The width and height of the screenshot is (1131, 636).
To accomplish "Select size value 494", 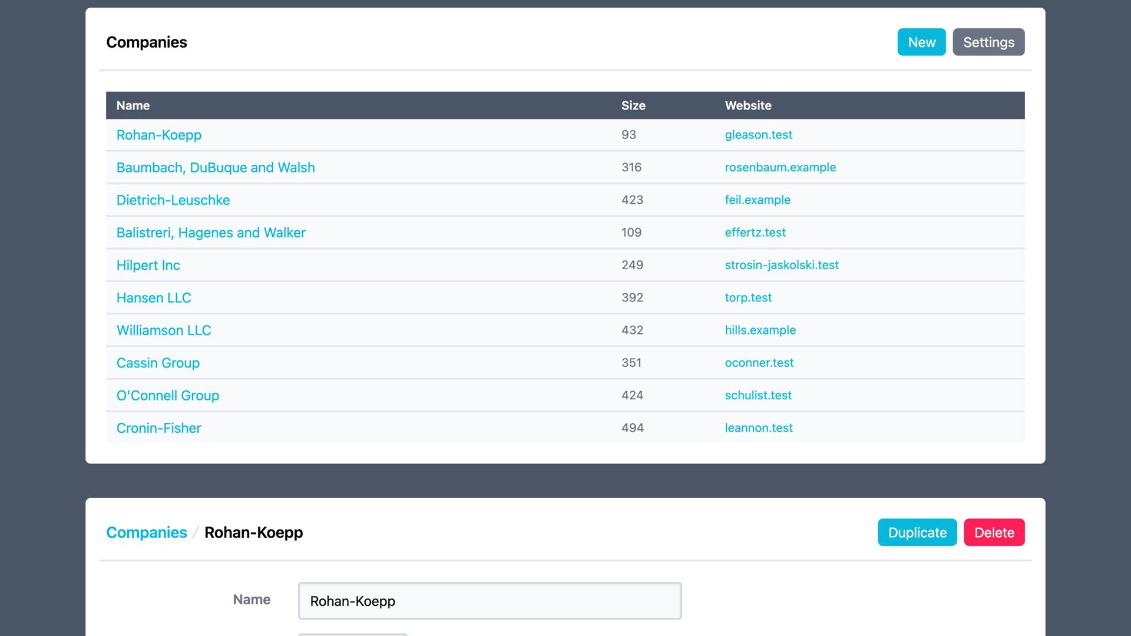I will click(633, 428).
